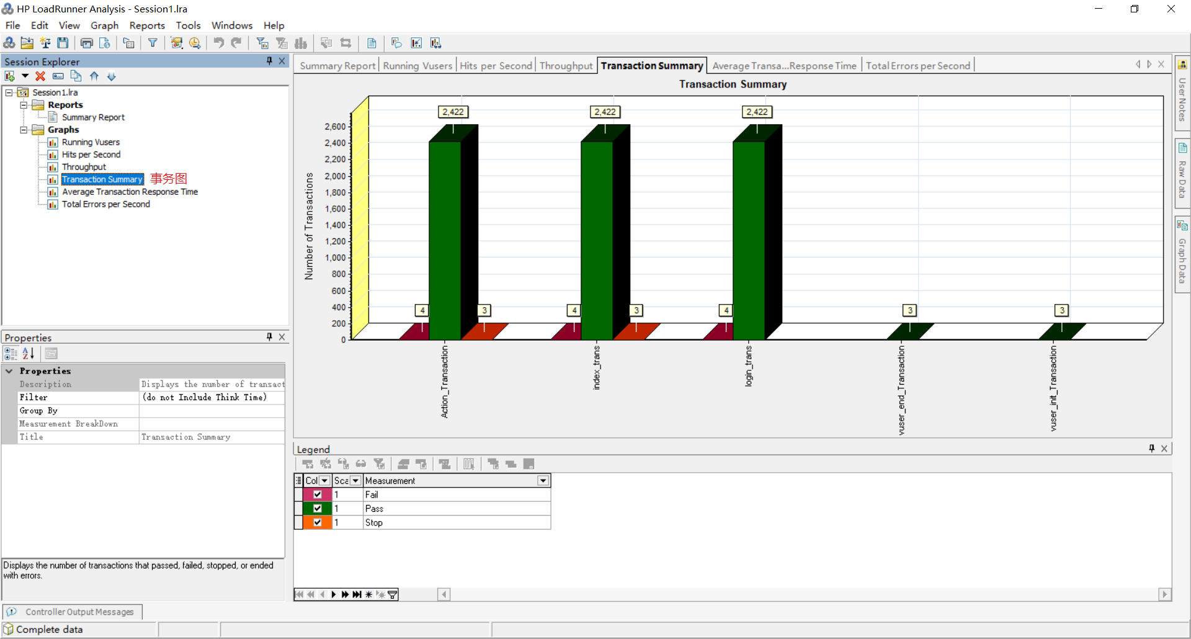Collapse the Session1.lra tree node
The image size is (1191, 639).
(9, 92)
